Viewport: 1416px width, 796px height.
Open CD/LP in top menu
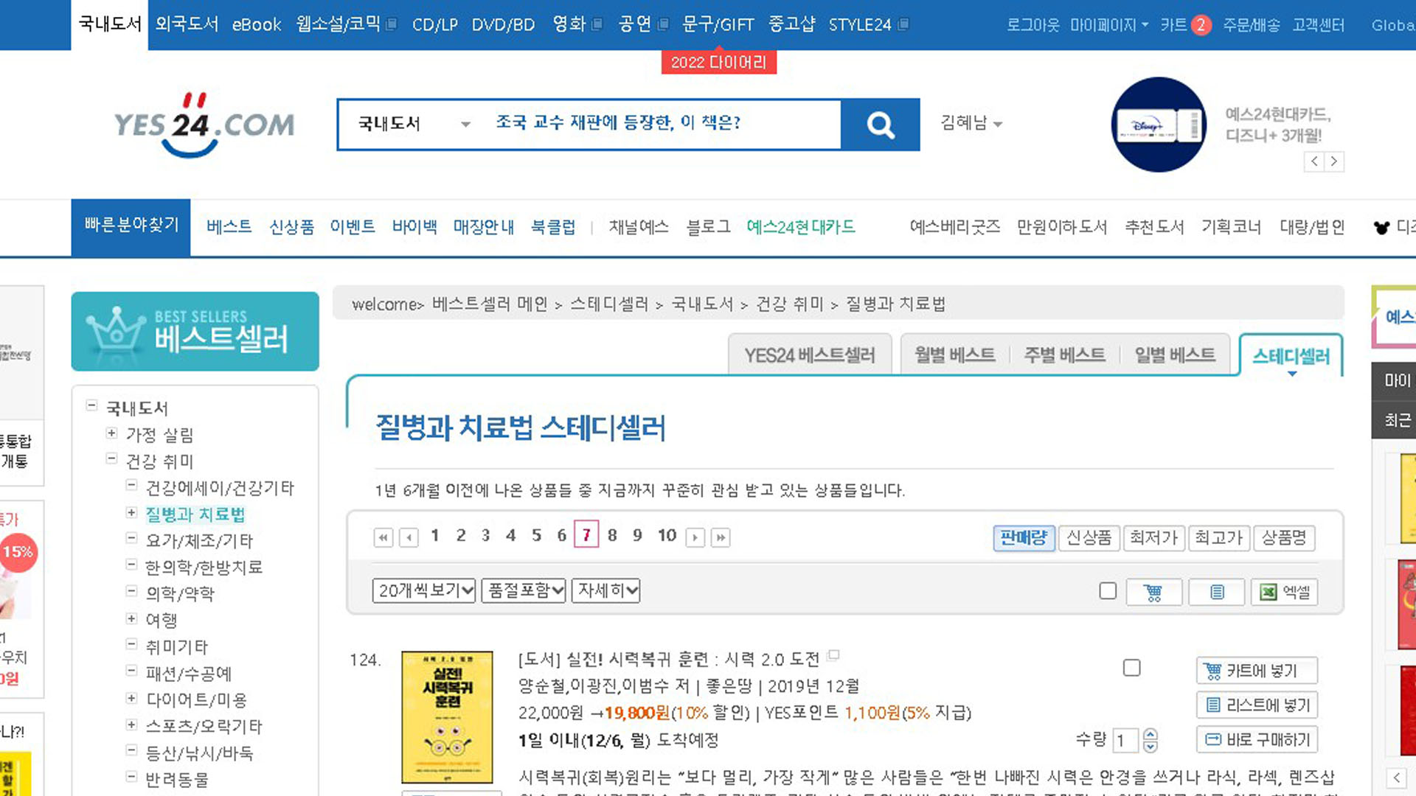click(x=435, y=24)
